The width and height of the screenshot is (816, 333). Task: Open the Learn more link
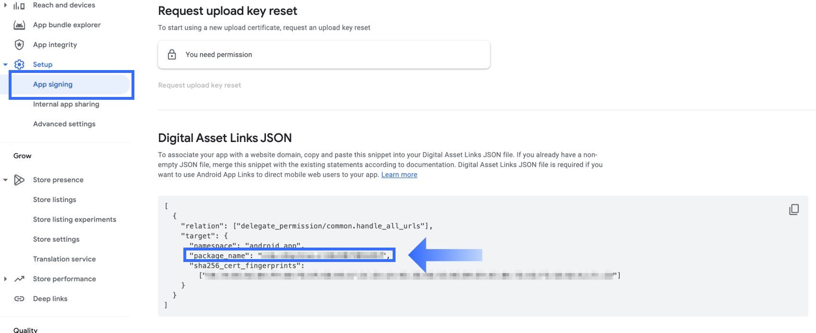tap(399, 175)
